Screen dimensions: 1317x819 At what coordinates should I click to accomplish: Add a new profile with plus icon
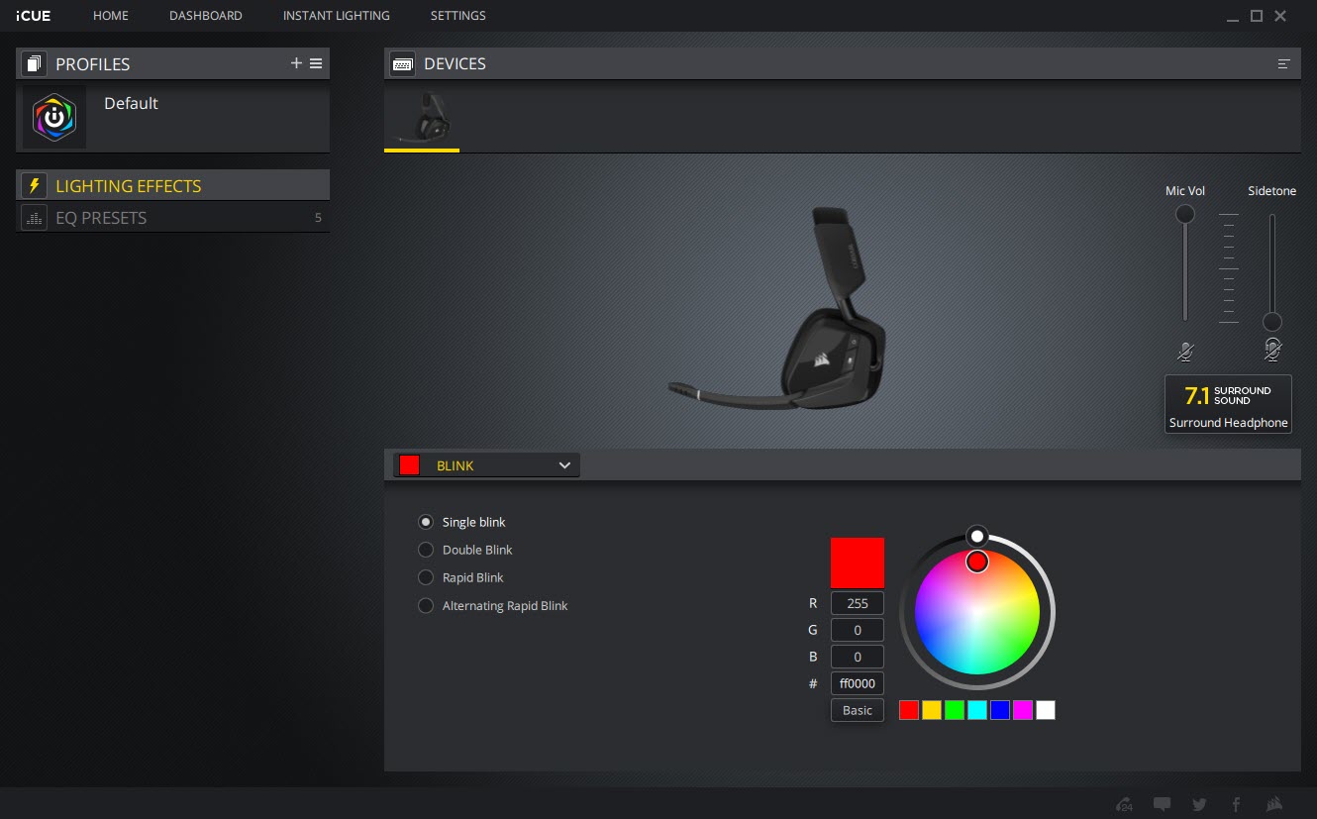tap(296, 63)
